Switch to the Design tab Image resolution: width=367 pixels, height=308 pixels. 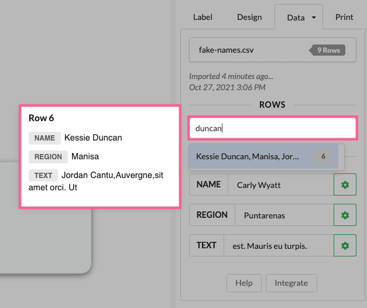249,17
